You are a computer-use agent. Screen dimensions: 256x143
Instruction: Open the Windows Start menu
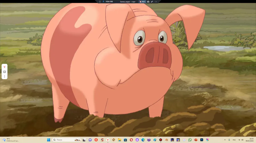48,140
